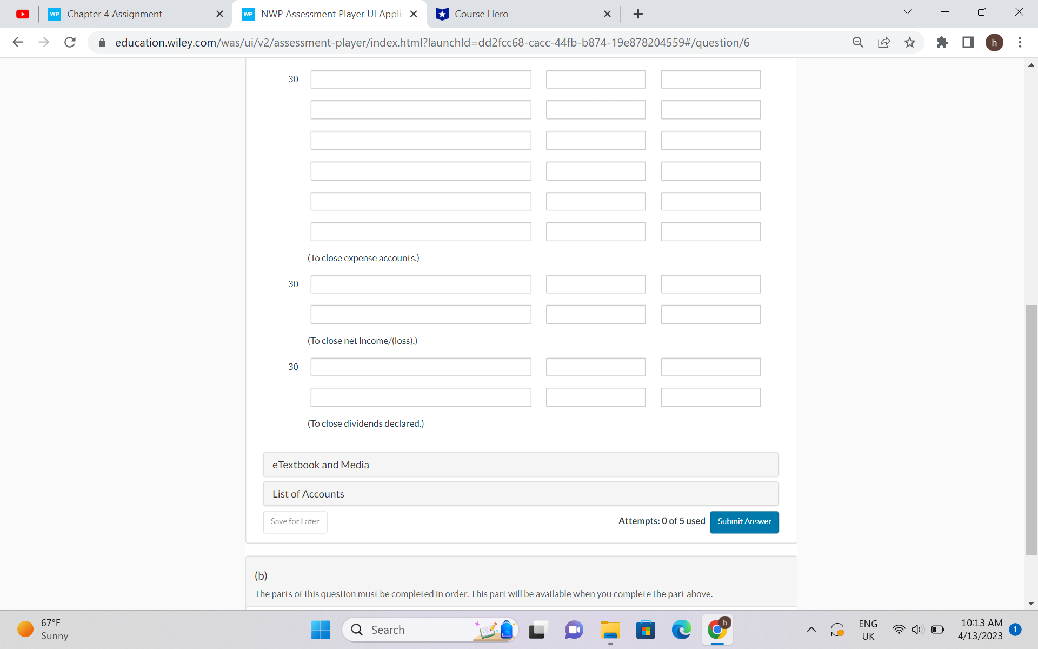The height and width of the screenshot is (649, 1038).
Task: Open the zoom magnifier icon in address bar
Action: [x=857, y=42]
